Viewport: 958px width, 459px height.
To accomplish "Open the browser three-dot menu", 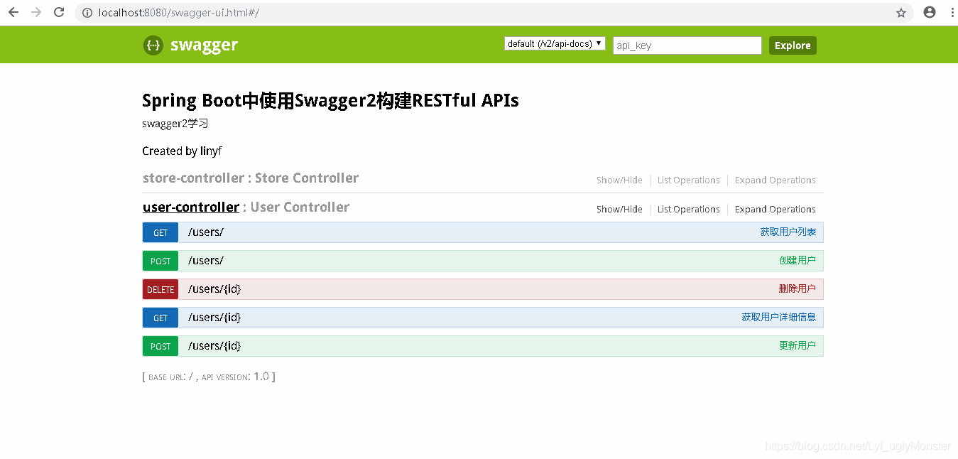I will click(x=951, y=12).
